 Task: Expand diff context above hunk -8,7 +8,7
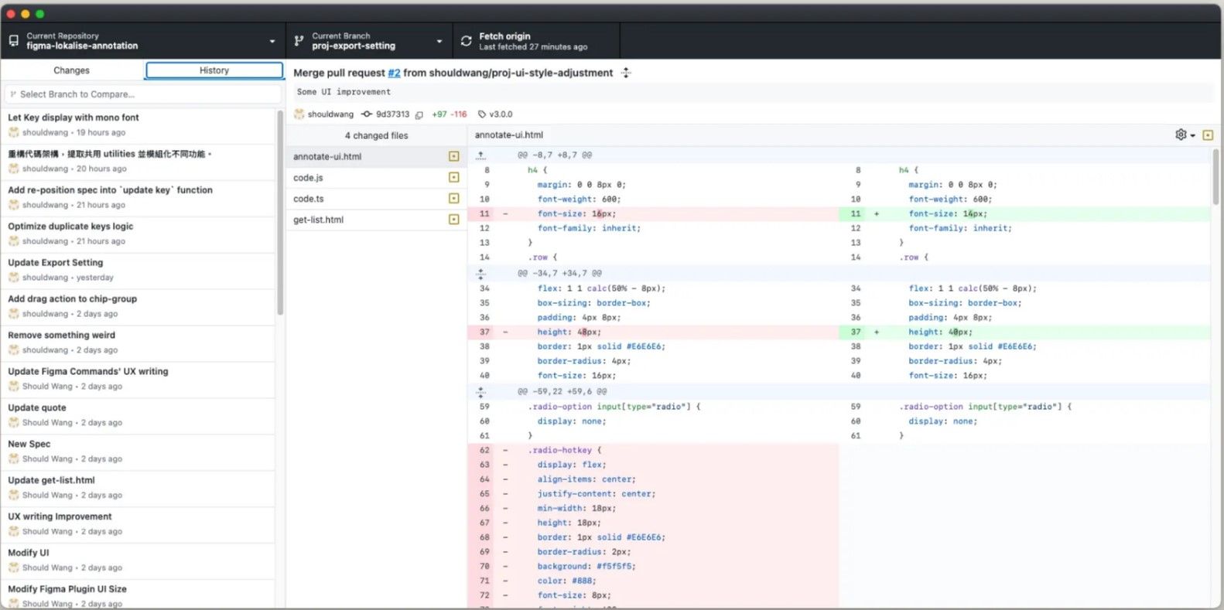[x=480, y=155]
